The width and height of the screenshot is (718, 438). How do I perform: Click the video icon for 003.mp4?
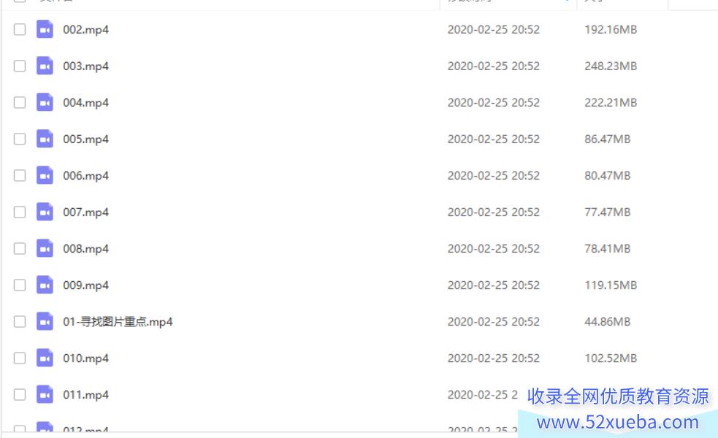pos(45,66)
